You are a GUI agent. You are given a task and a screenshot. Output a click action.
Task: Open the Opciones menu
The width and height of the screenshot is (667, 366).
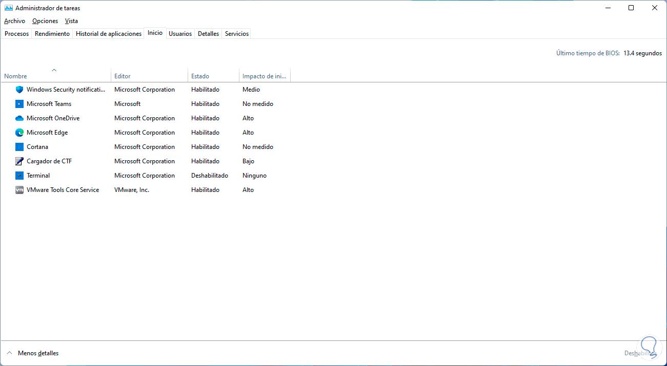(45, 21)
